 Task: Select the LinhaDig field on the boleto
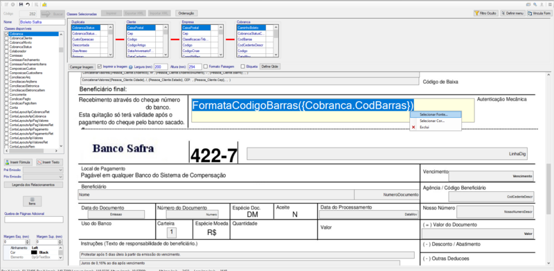[x=387, y=155]
